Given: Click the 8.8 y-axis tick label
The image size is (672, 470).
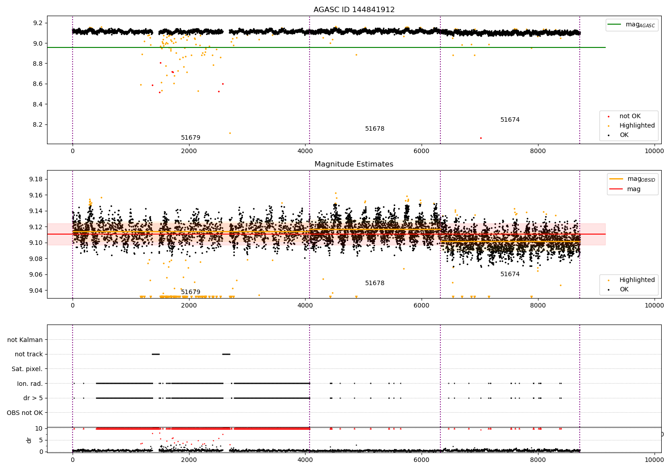Looking at the screenshot, I should pyautogui.click(x=38, y=64).
